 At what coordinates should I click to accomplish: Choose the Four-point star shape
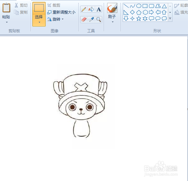(133, 19)
